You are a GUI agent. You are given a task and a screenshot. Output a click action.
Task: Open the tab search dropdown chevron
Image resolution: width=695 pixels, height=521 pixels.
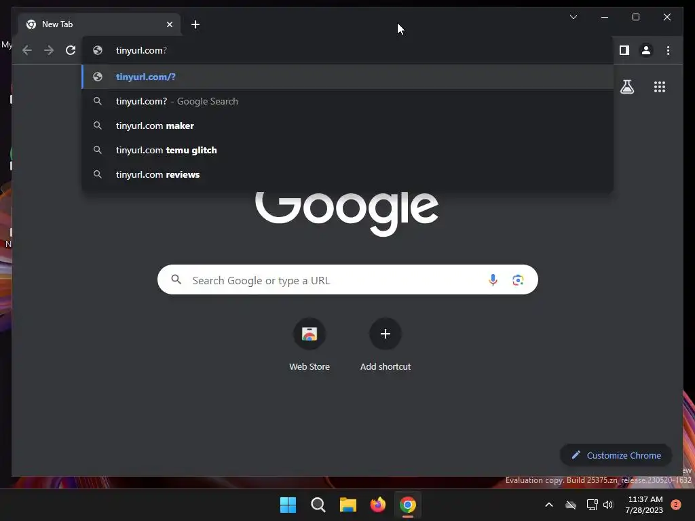point(573,17)
